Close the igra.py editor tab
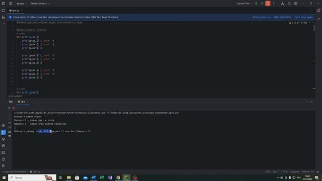The width and height of the screenshot is (322, 181). (x=22, y=11)
